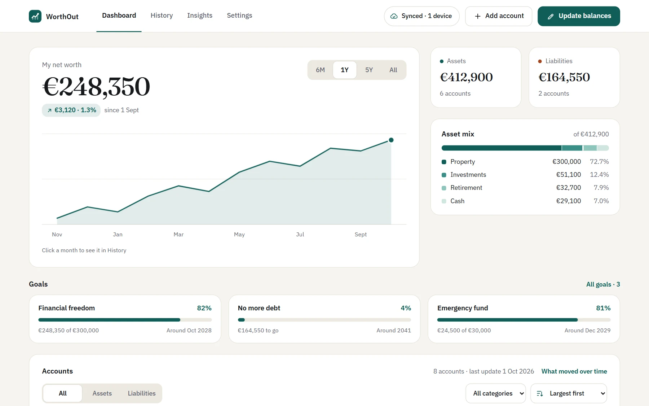Screen dimensions: 649x406
Task: Click the €248,350 net worth figure
Action: pyautogui.click(x=96, y=87)
